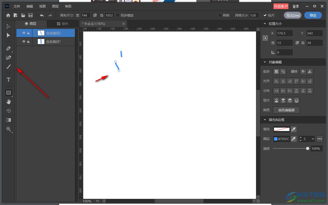The image size is (328, 205).
Task: Switch to the 组件 tab
Action: (x=63, y=24)
